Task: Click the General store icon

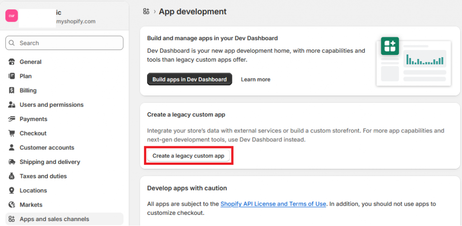Action: [x=12, y=62]
